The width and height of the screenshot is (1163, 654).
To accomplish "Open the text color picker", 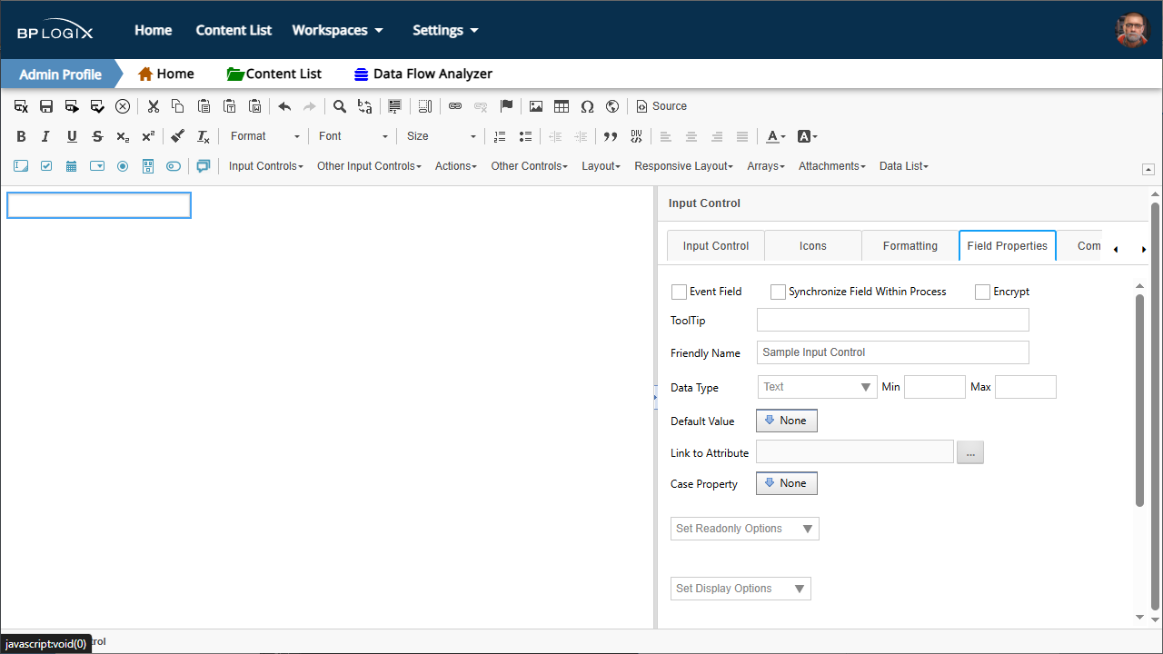I will click(x=776, y=136).
